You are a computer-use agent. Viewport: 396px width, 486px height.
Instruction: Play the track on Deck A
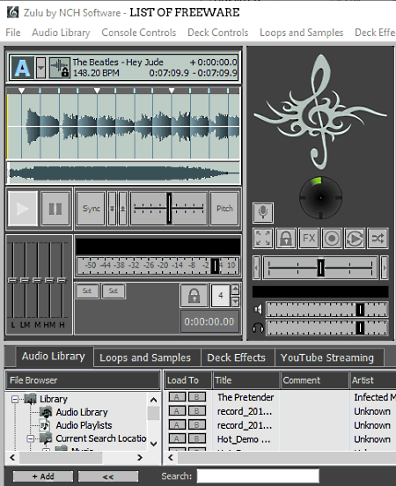click(x=23, y=209)
